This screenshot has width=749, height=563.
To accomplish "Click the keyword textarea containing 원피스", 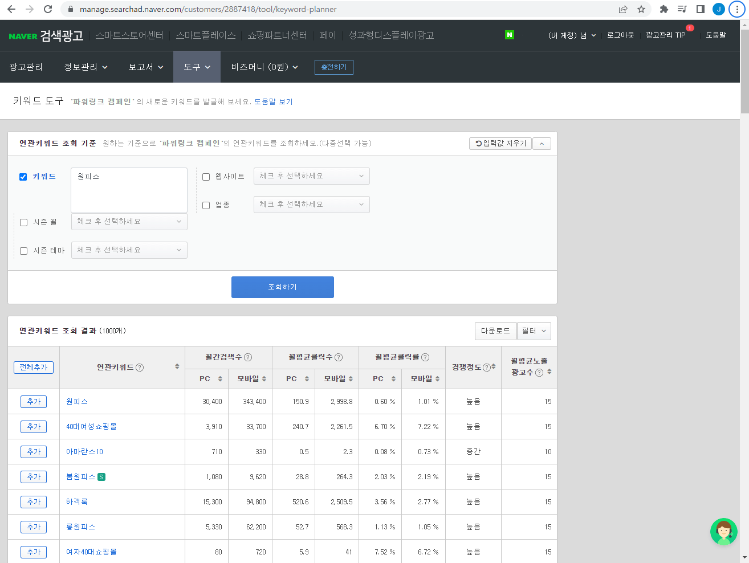I will click(129, 190).
